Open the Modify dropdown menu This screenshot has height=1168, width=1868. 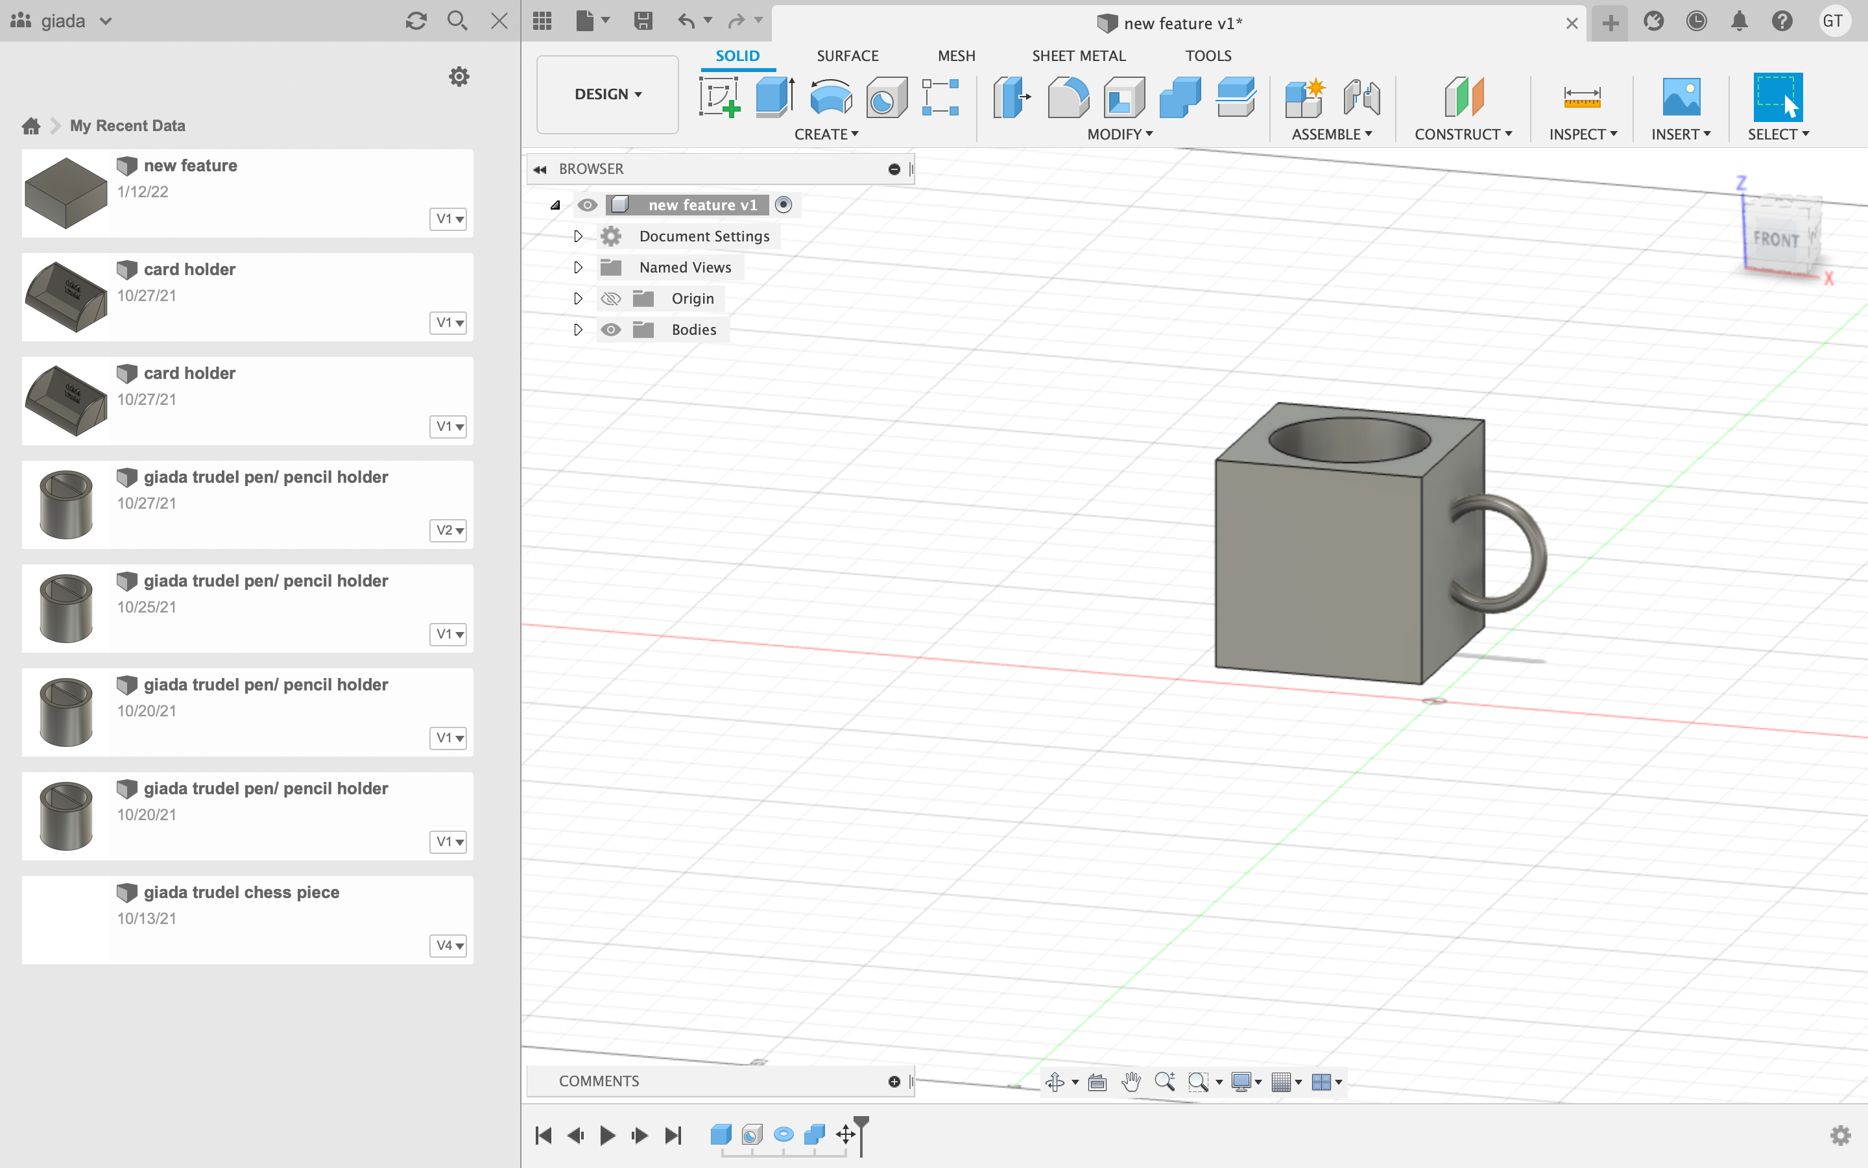click(x=1120, y=134)
